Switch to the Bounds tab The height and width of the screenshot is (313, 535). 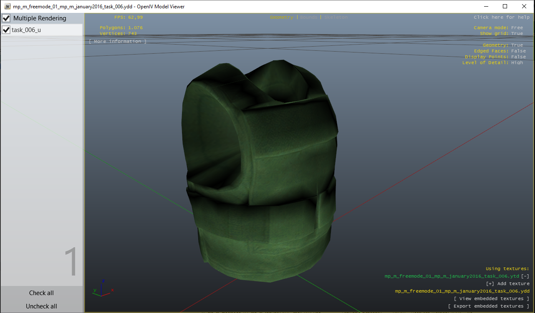point(308,17)
